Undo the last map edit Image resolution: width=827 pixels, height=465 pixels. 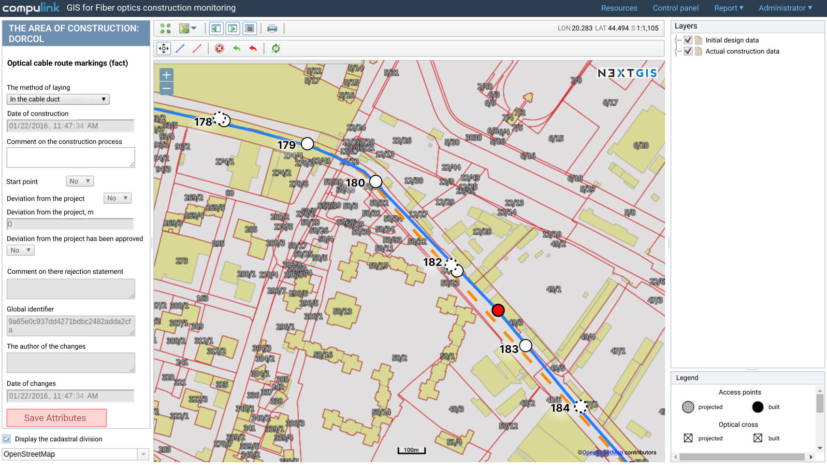point(236,48)
